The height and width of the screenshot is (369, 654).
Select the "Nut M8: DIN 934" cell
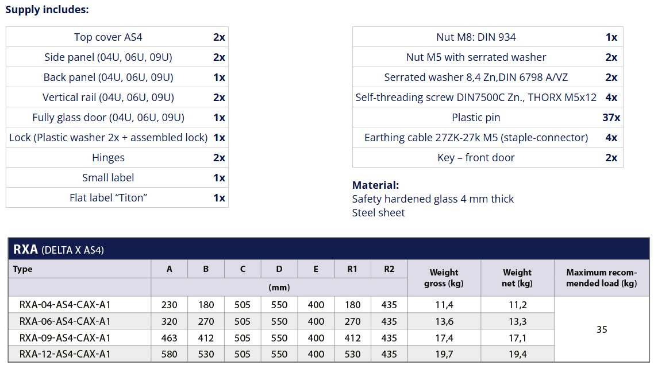coord(476,37)
